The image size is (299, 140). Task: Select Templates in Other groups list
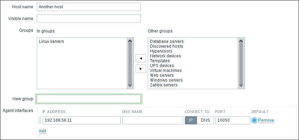pyautogui.click(x=160, y=61)
